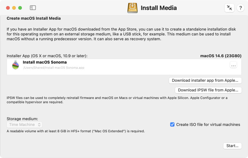Click the Install Media window title
This screenshot has width=248, height=158.
[x=159, y=8]
